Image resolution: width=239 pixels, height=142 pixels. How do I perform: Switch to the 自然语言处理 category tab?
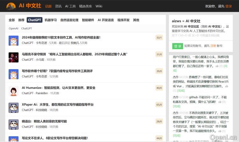pyautogui.click(x=69, y=20)
